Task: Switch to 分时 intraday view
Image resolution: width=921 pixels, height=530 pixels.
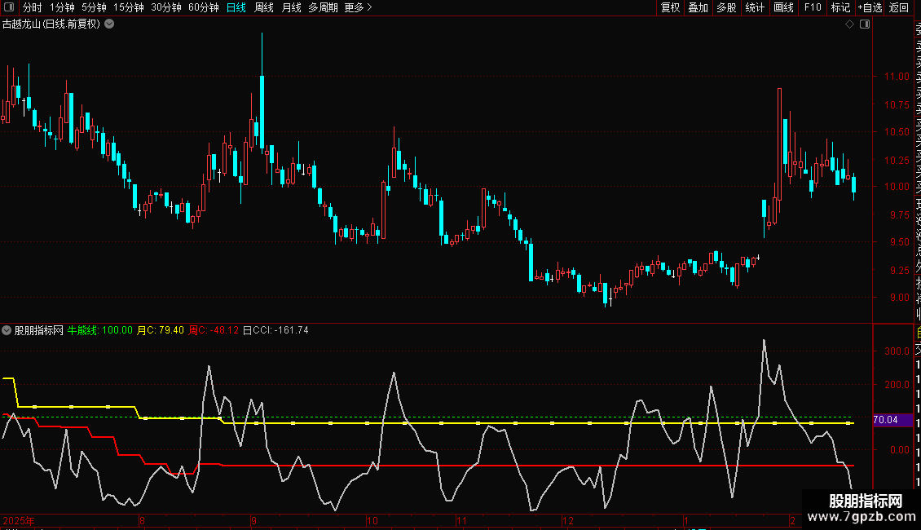Action: click(x=33, y=7)
